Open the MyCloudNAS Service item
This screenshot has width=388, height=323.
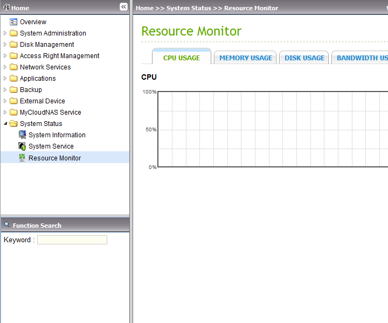pos(50,113)
